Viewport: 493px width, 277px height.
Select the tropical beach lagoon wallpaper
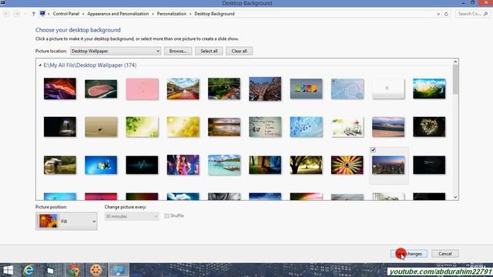pos(224,165)
